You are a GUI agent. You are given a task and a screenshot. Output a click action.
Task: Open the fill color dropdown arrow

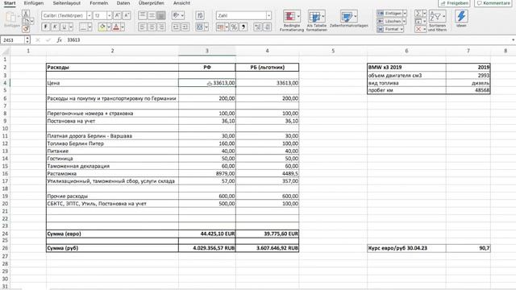click(x=109, y=27)
